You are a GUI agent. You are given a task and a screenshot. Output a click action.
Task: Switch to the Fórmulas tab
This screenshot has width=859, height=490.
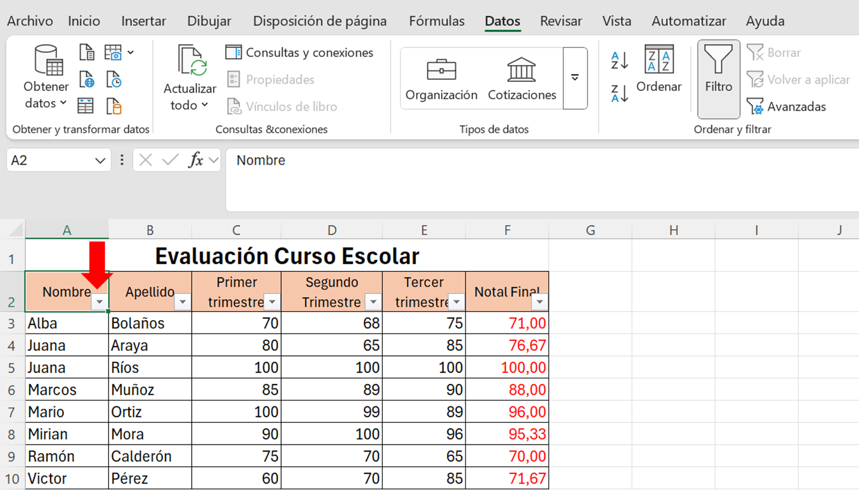[437, 21]
